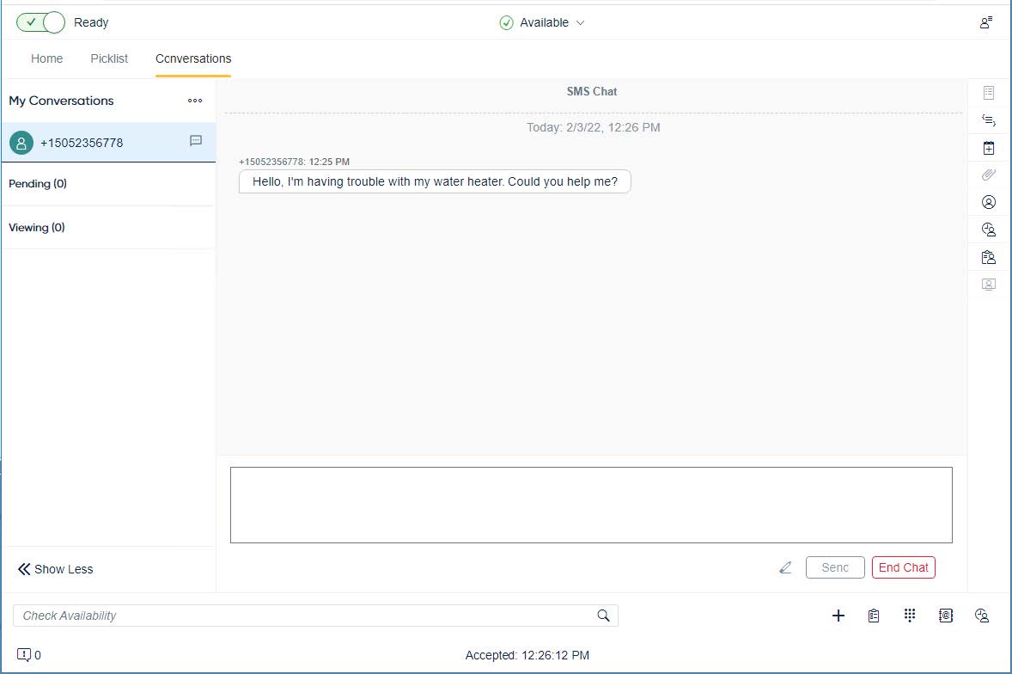Viewport: 1012px width, 674px height.
Task: Click the pencil edit icon beside Send
Action: coord(785,567)
